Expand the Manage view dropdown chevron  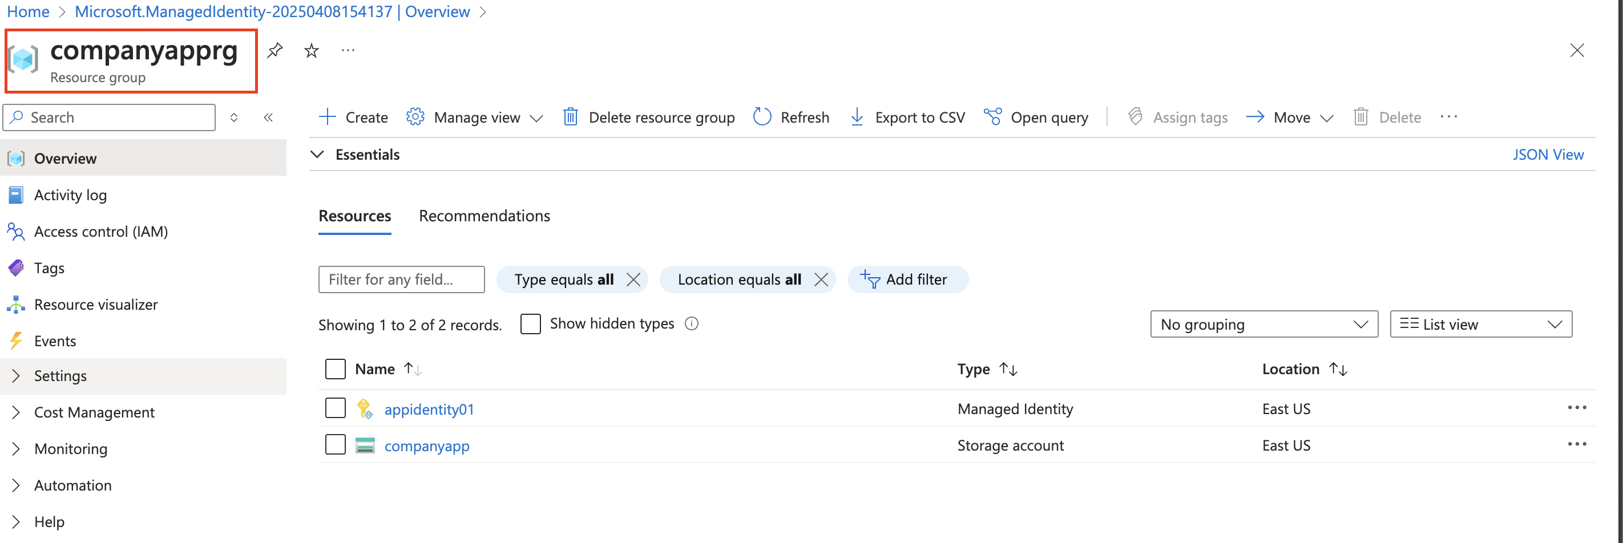coord(536,118)
